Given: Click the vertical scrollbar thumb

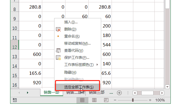Looking at the screenshot, I should click(x=168, y=4).
